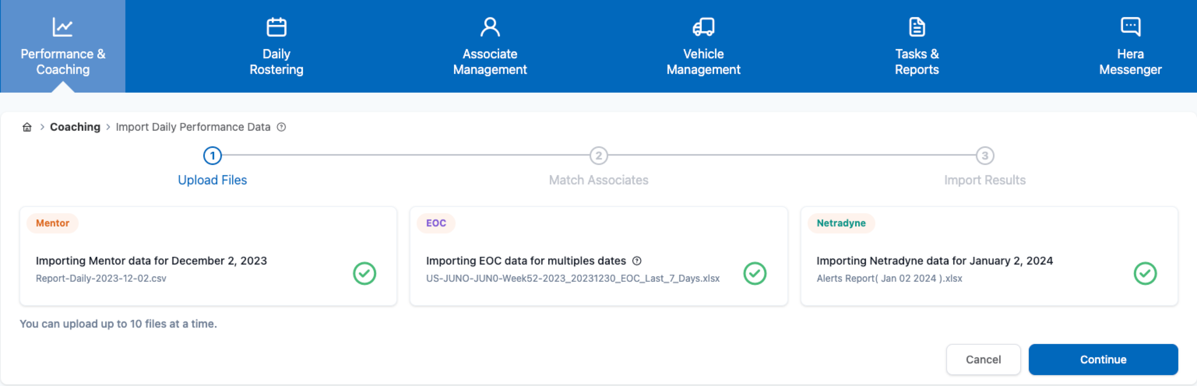Click the Coaching breadcrumb link
The image size is (1197, 386).
(75, 127)
